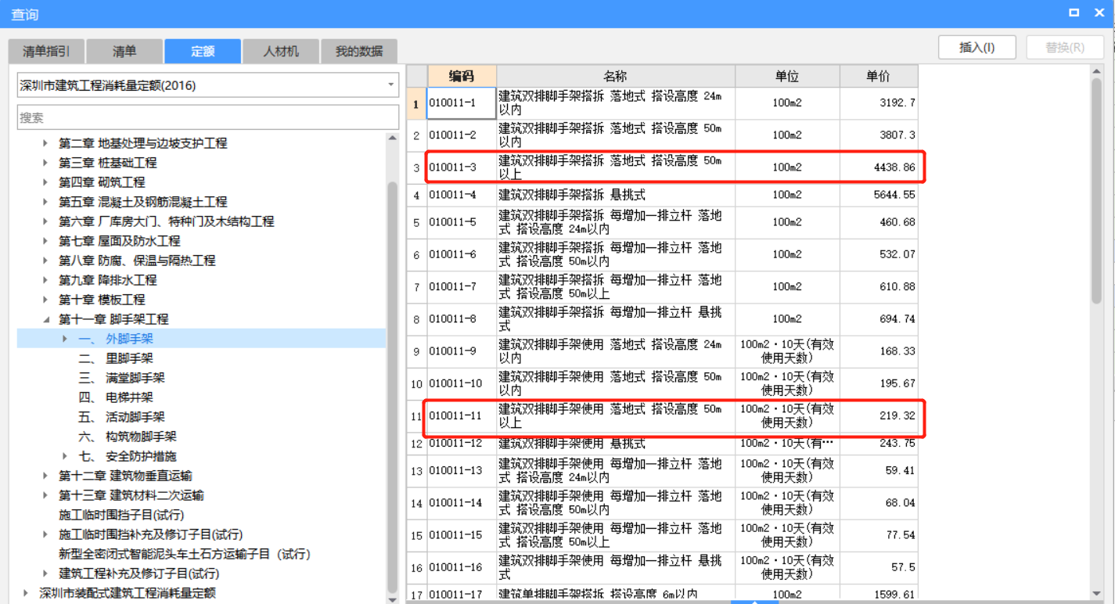Open the 人材机 tab
The image size is (1115, 604).
click(x=281, y=51)
